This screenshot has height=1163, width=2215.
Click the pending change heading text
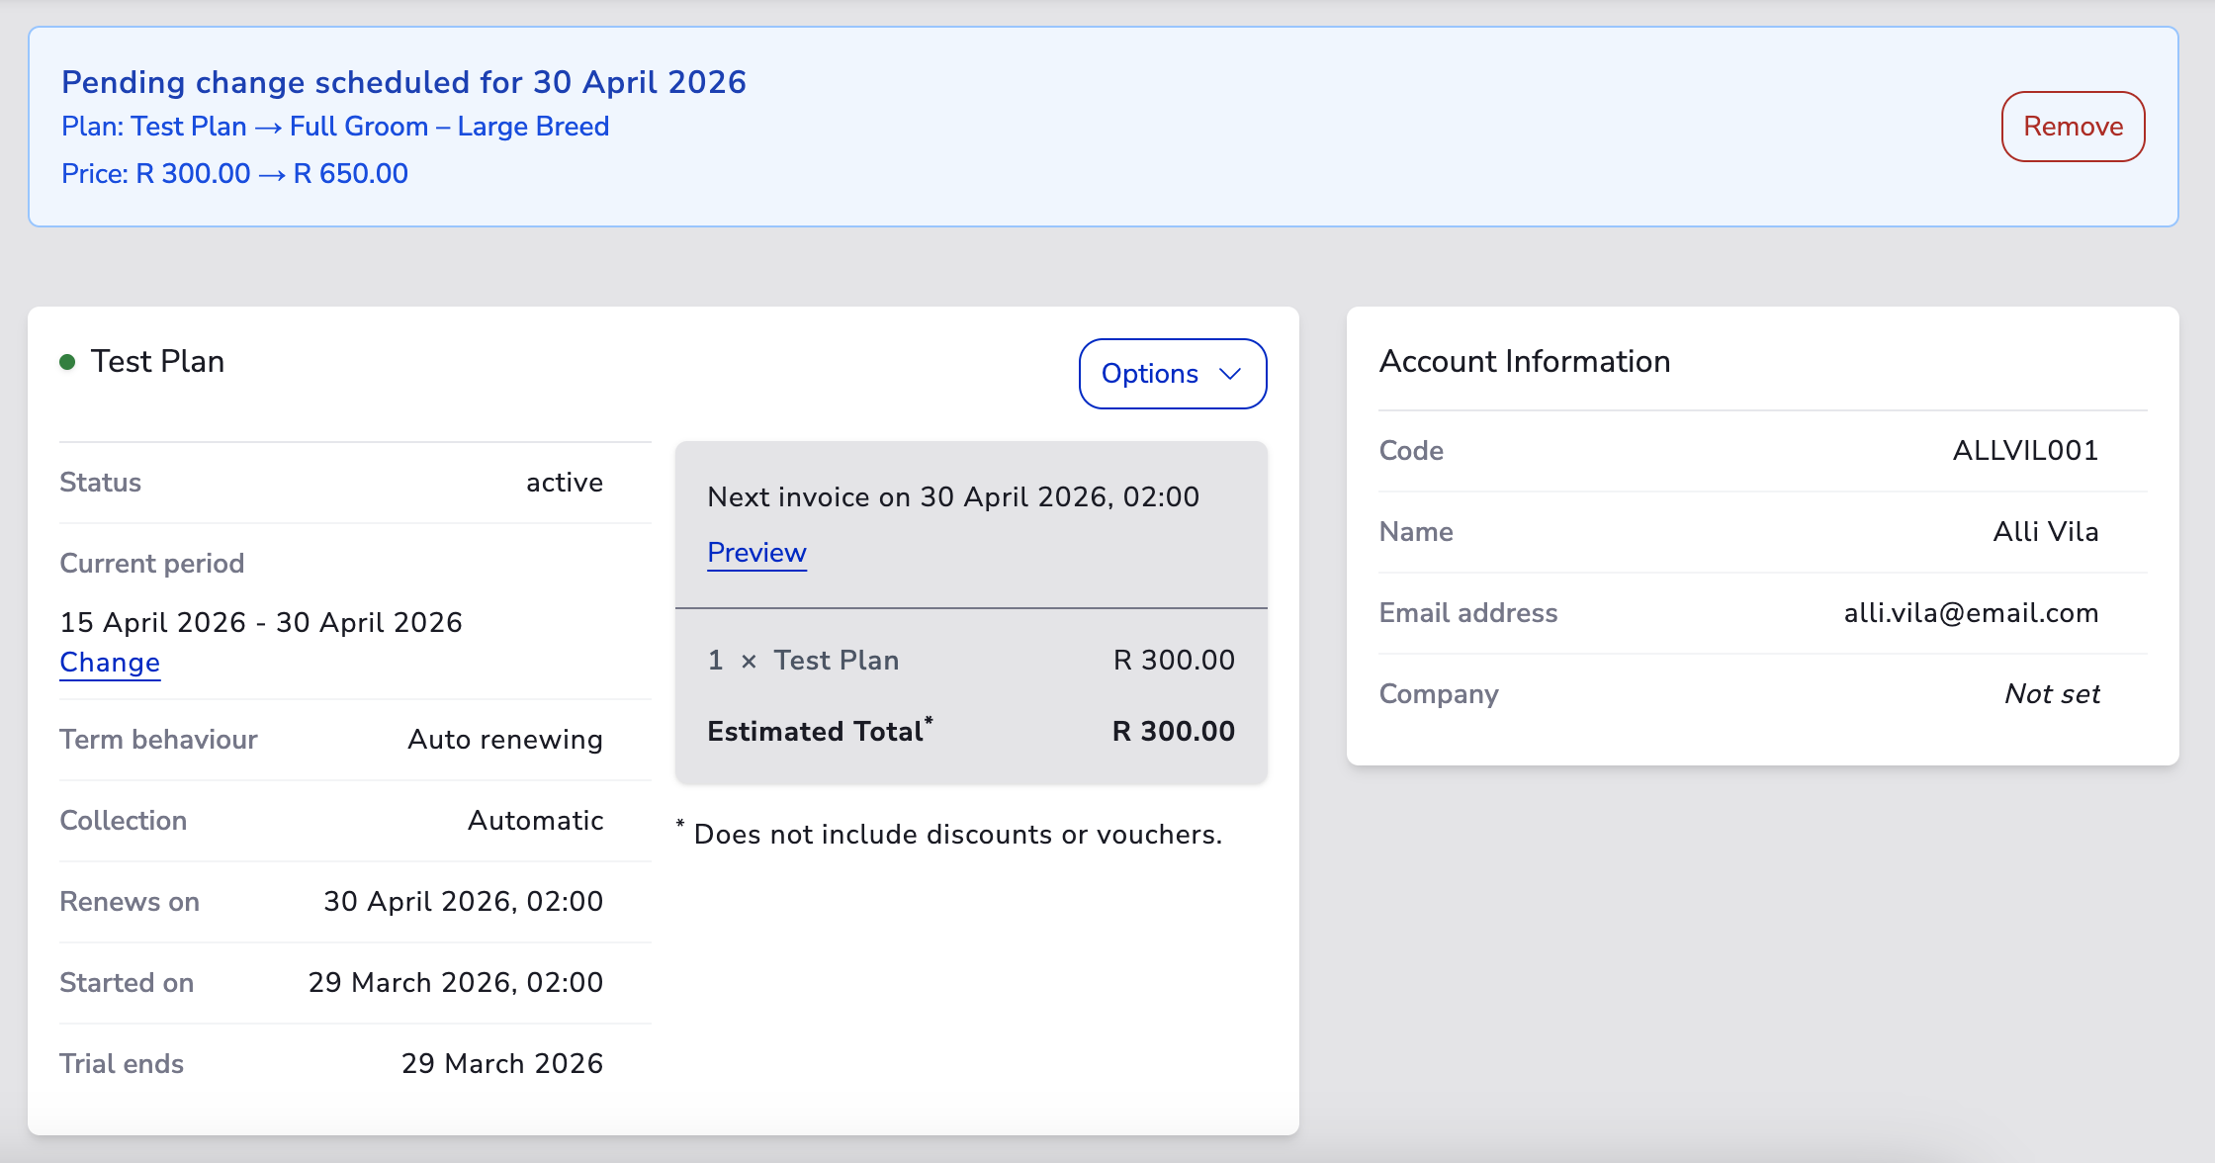403,82
